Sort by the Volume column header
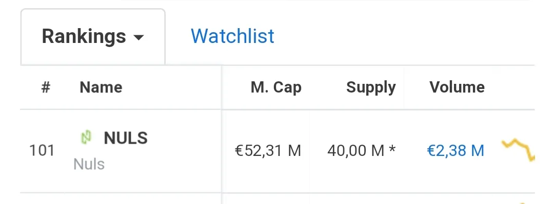Screen dimensions: 554x204 pyautogui.click(x=457, y=87)
